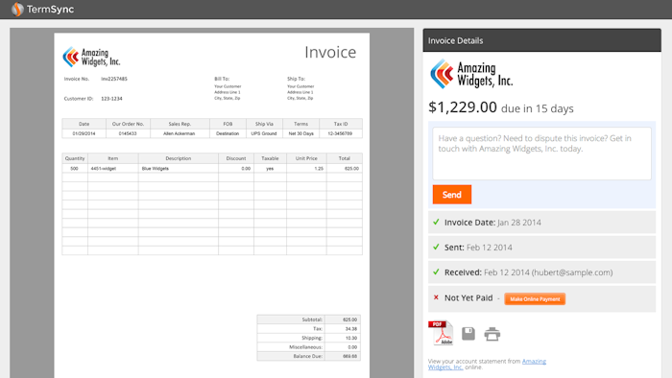Click the FOB Destination cell
The height and width of the screenshot is (378, 672).
coord(228,133)
